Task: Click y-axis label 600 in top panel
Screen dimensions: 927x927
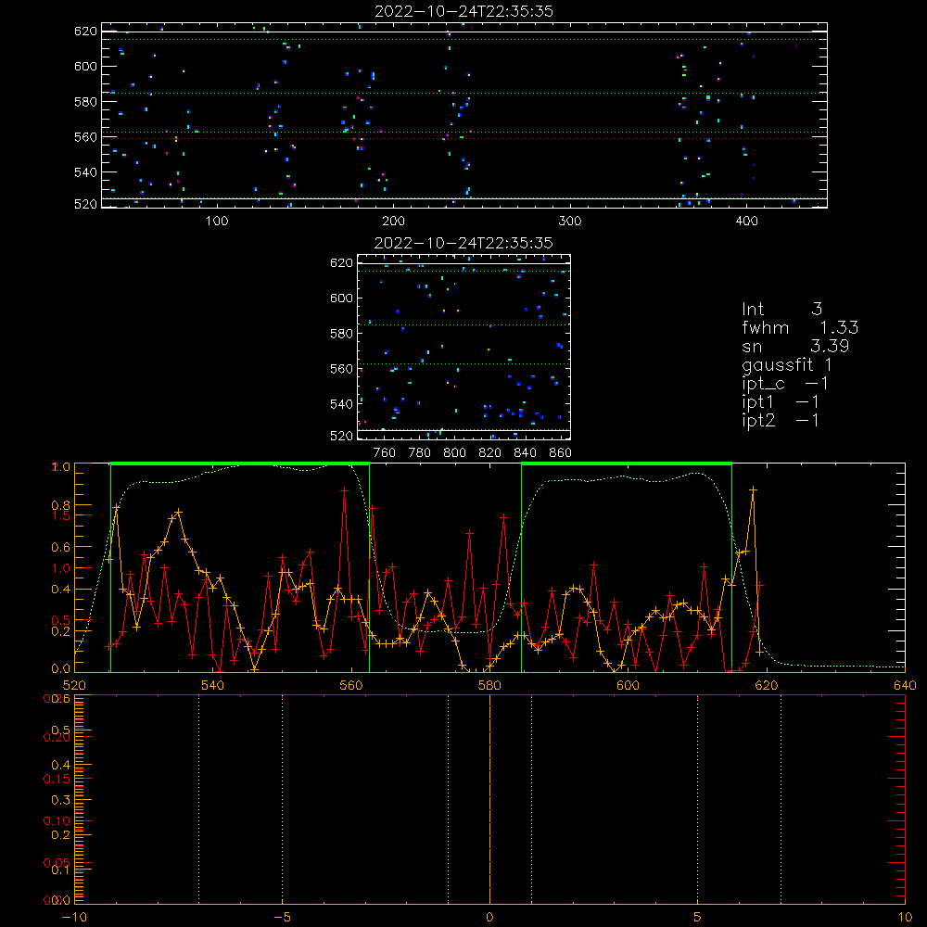Action: 85,66
